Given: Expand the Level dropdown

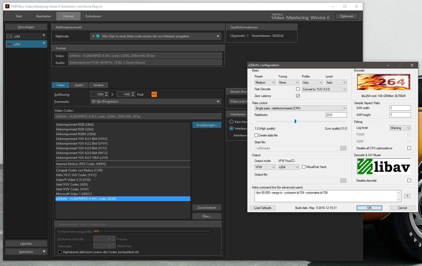Looking at the screenshot, I should tap(336, 83).
